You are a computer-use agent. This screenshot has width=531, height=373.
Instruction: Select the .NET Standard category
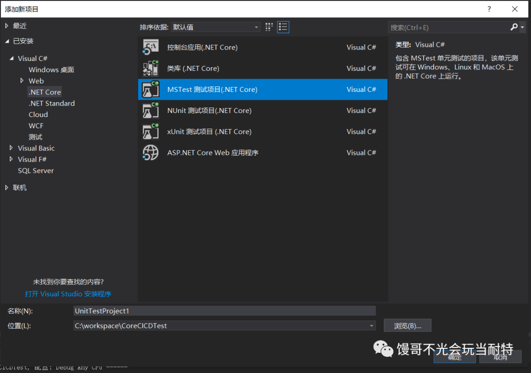coord(52,103)
